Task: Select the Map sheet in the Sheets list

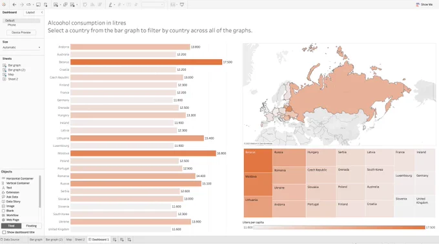Action: pyautogui.click(x=8, y=75)
